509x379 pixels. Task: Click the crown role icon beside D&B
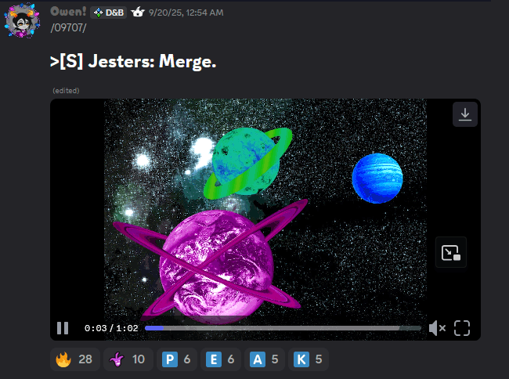pos(137,13)
